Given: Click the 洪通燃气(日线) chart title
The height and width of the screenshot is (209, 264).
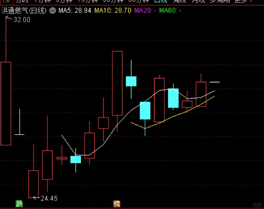Looking at the screenshot, I should pyautogui.click(x=24, y=11).
